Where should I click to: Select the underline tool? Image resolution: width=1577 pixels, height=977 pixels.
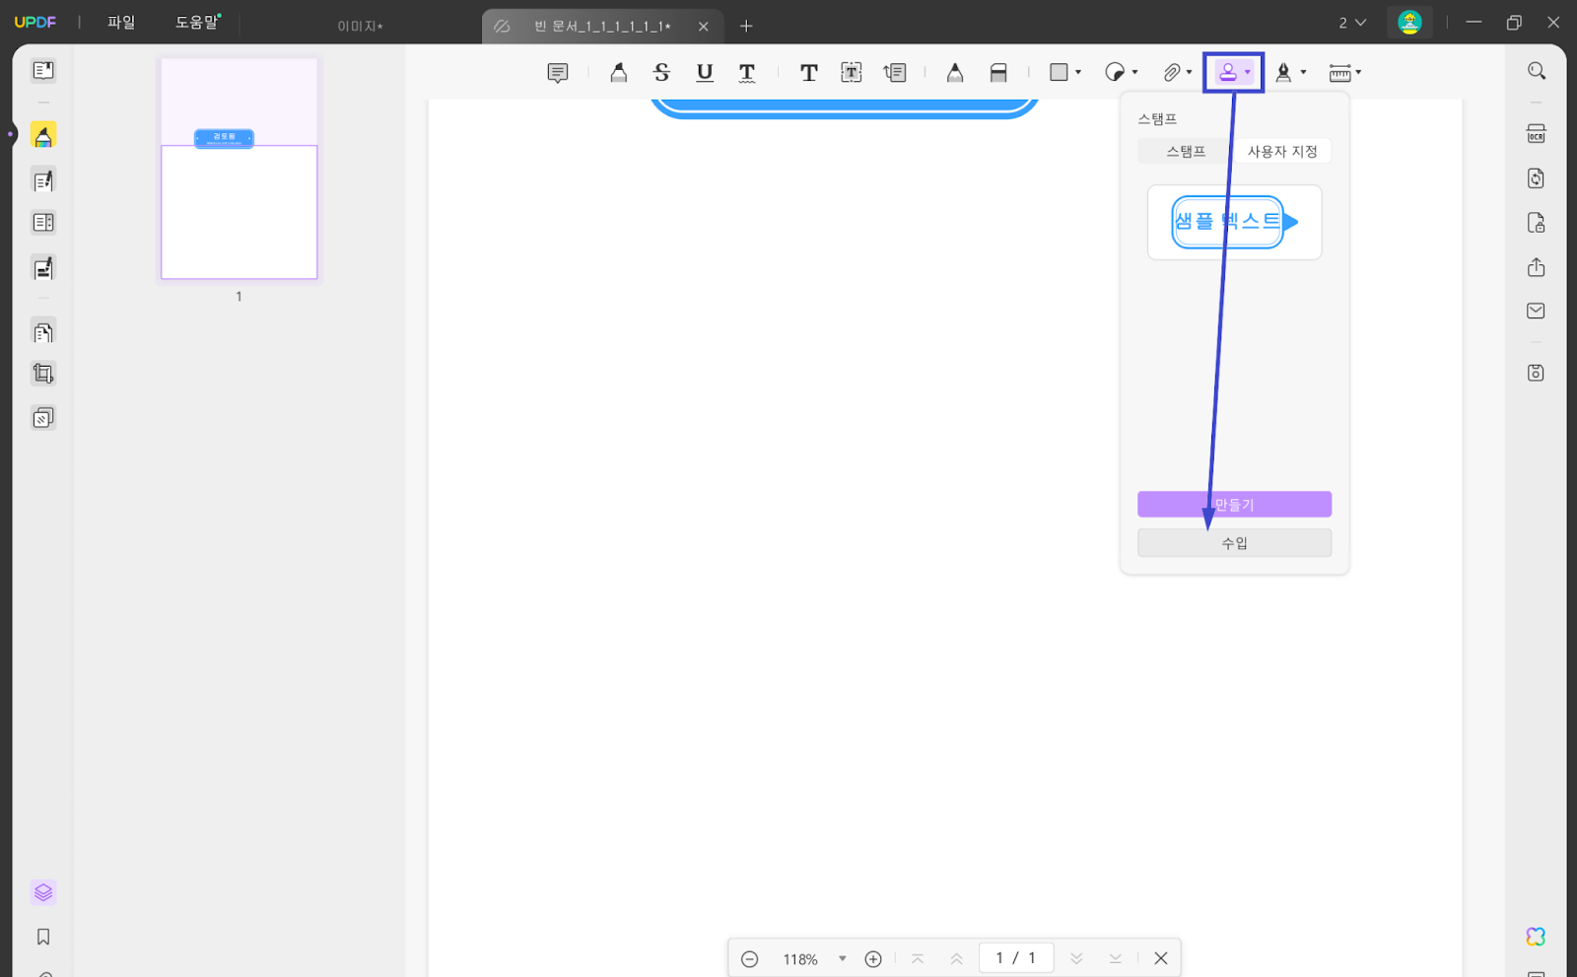(x=705, y=72)
